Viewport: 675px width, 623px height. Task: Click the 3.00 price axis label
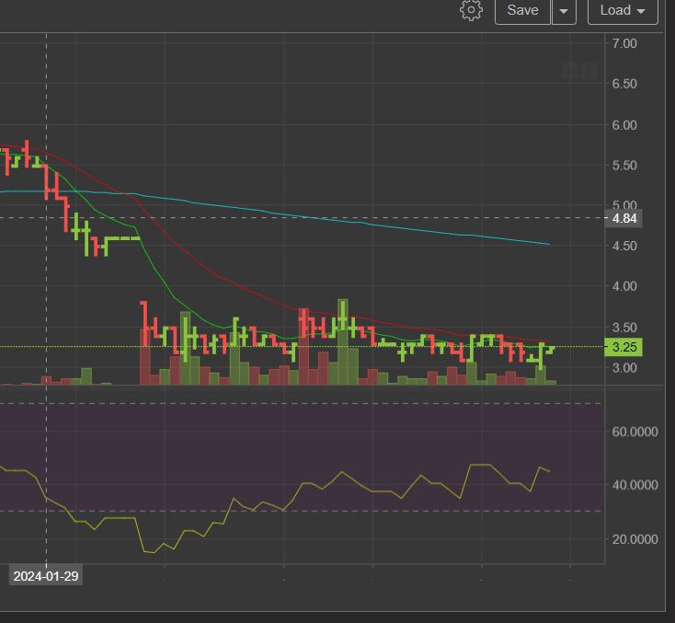point(624,368)
